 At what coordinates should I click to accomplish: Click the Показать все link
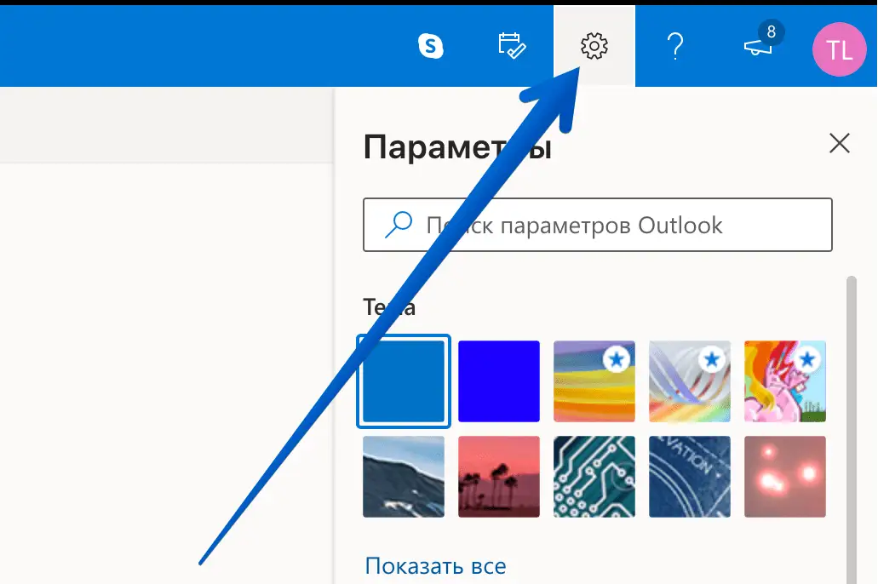(436, 566)
